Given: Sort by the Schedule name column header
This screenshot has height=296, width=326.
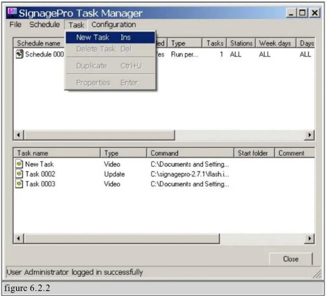Looking at the screenshot, I should 39,43.
